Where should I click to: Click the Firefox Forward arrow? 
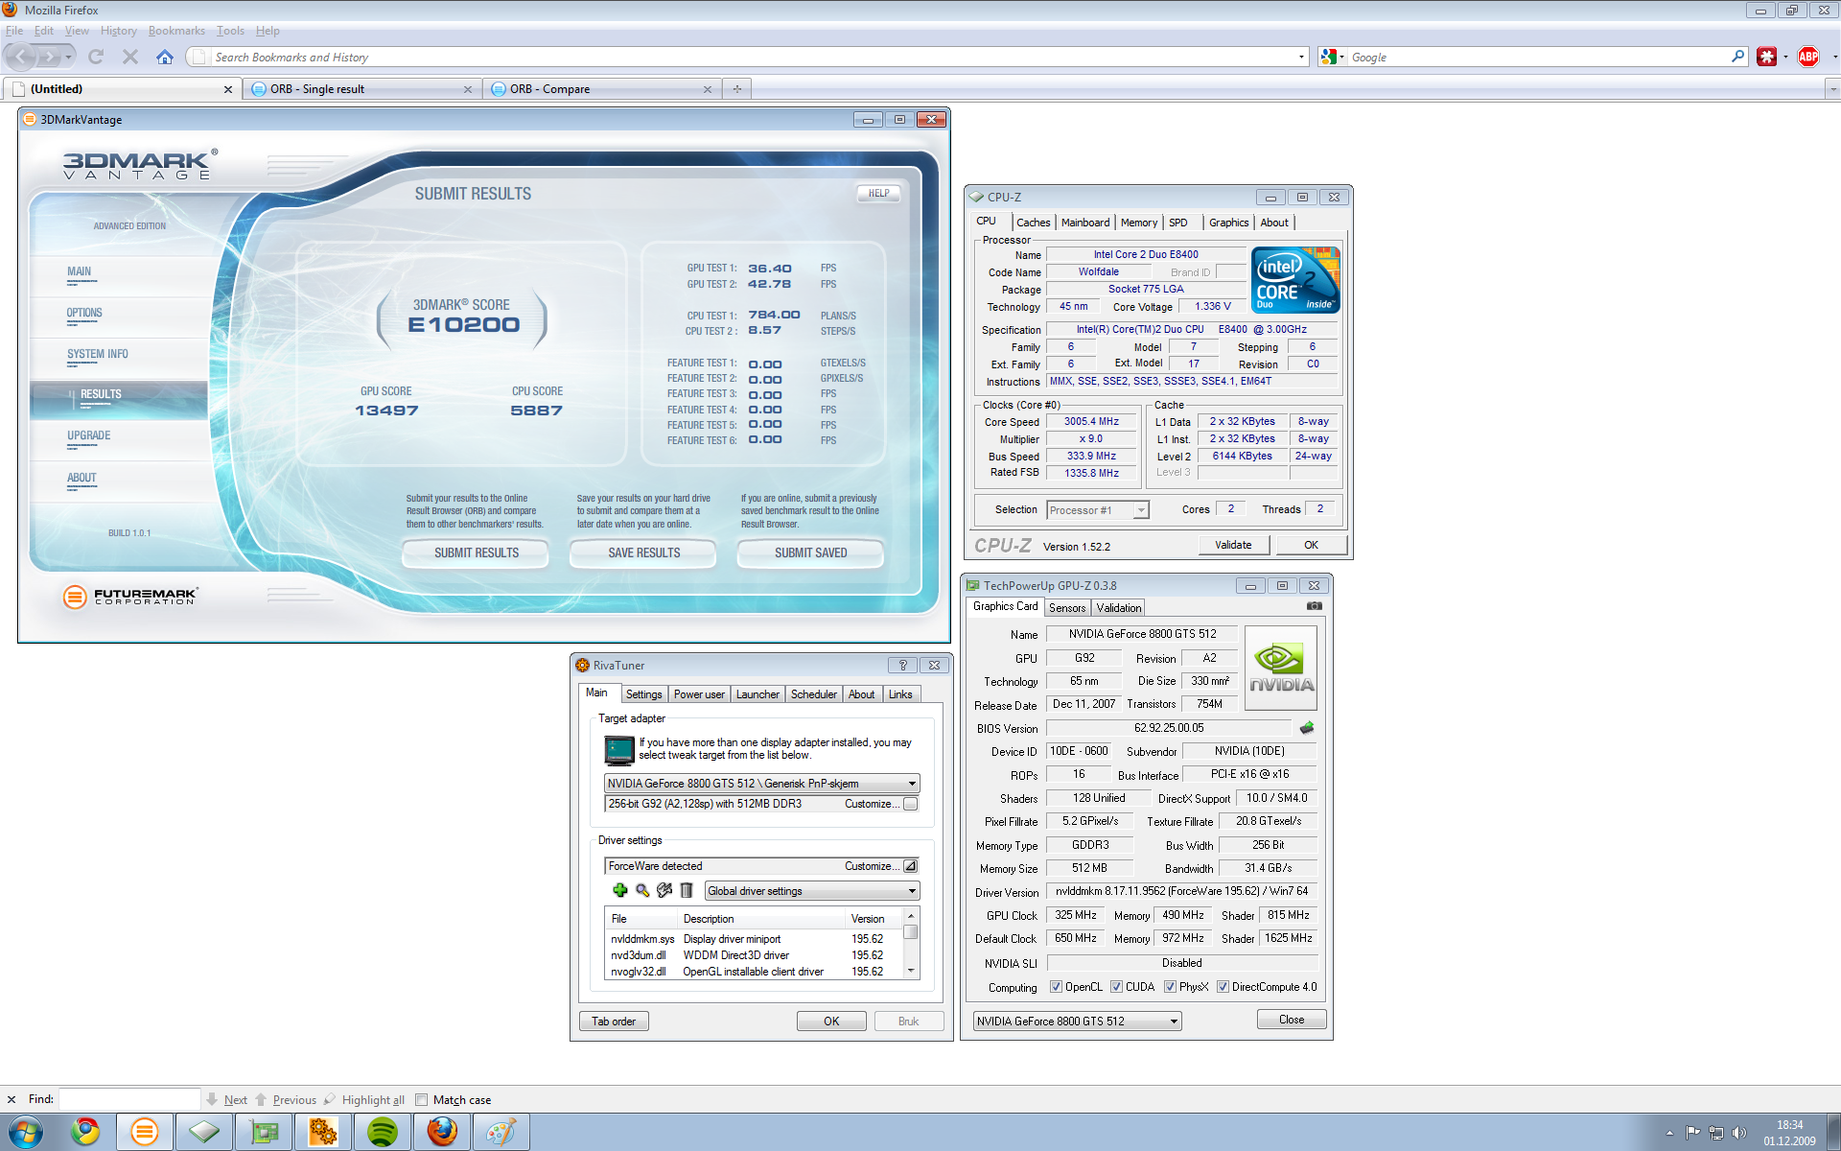click(49, 57)
